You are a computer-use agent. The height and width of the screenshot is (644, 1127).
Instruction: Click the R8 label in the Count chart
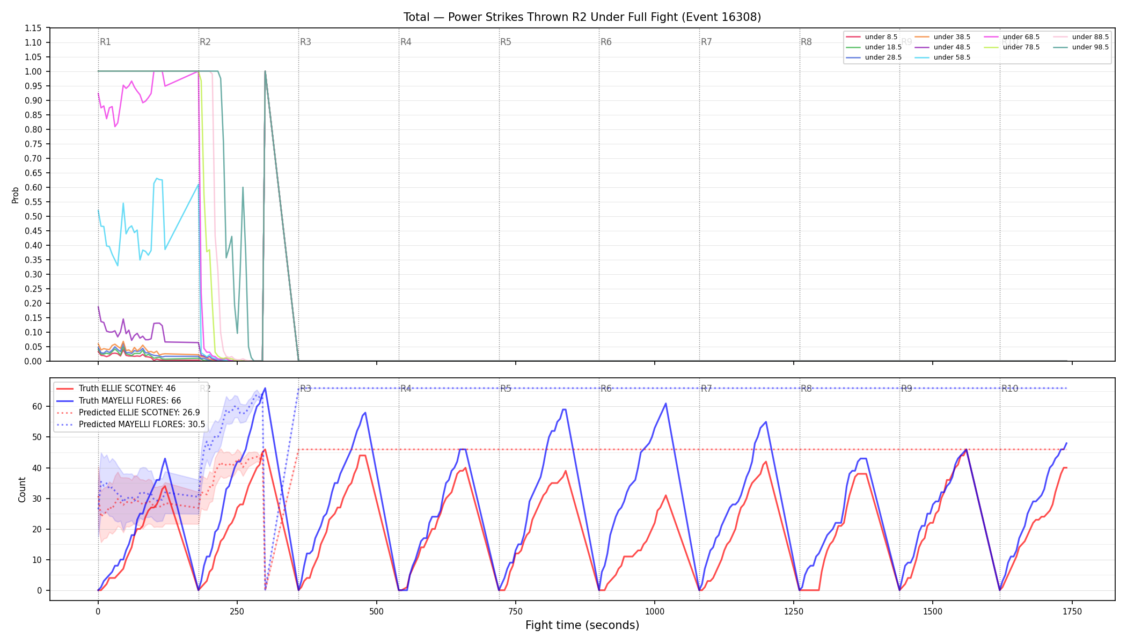[x=806, y=389]
